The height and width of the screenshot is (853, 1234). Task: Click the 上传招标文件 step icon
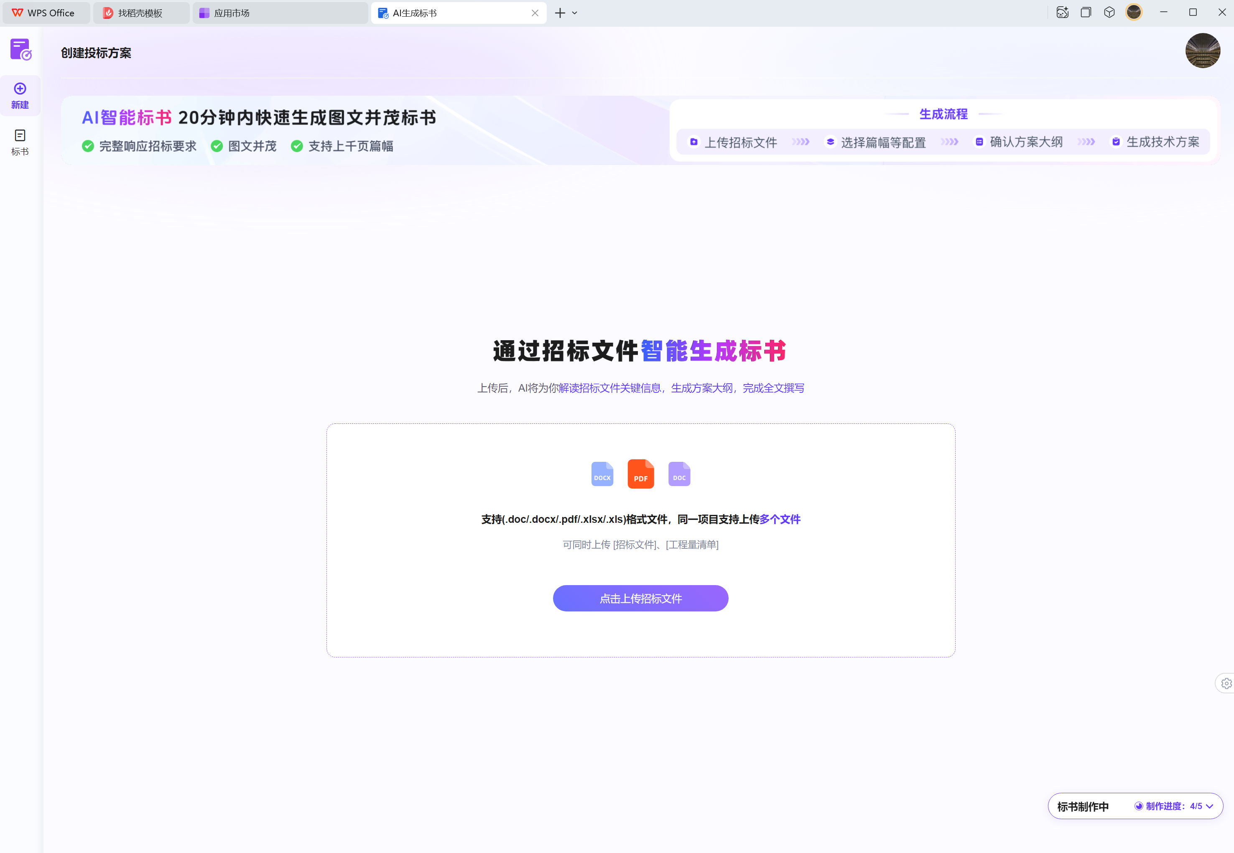click(x=693, y=142)
